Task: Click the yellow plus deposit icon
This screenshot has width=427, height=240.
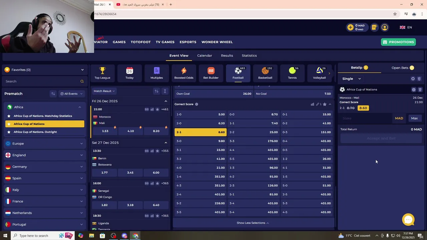Action: [350, 27]
